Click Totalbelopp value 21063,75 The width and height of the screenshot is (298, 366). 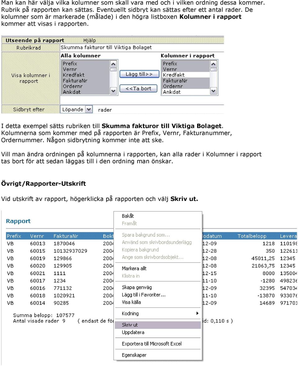tap(263, 266)
